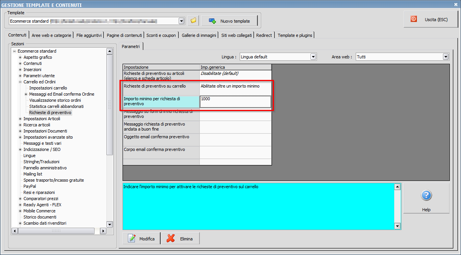Switch to the Redirect tab
The width and height of the screenshot is (461, 255).
point(264,35)
